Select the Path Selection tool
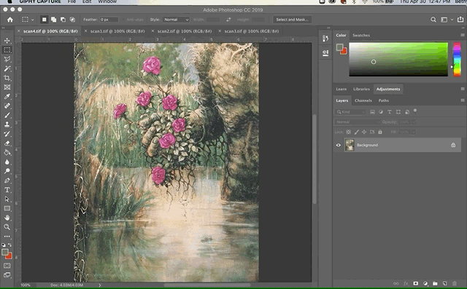Screen dimensions: 467x289 7,199
